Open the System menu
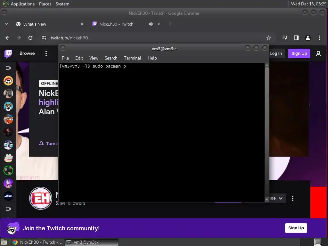Viewport: 328px width, 246px height. [x=62, y=4]
